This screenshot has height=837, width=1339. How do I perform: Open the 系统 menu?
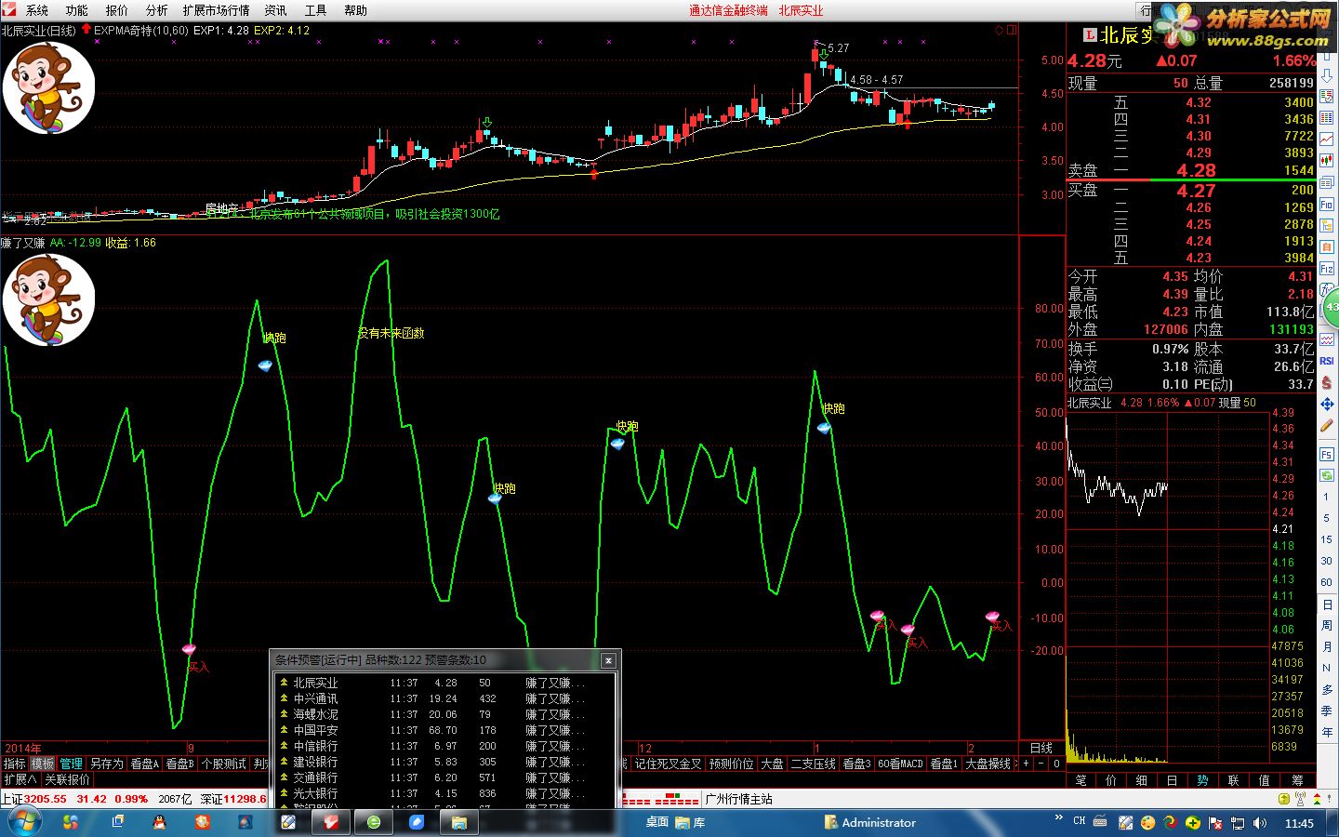pos(37,10)
